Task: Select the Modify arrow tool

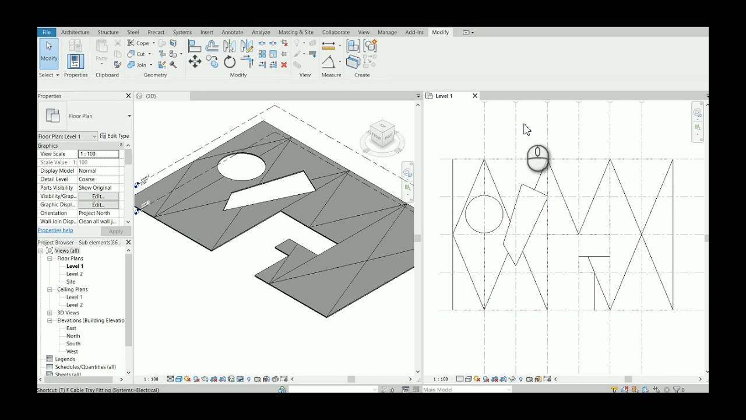Action: pyautogui.click(x=49, y=54)
